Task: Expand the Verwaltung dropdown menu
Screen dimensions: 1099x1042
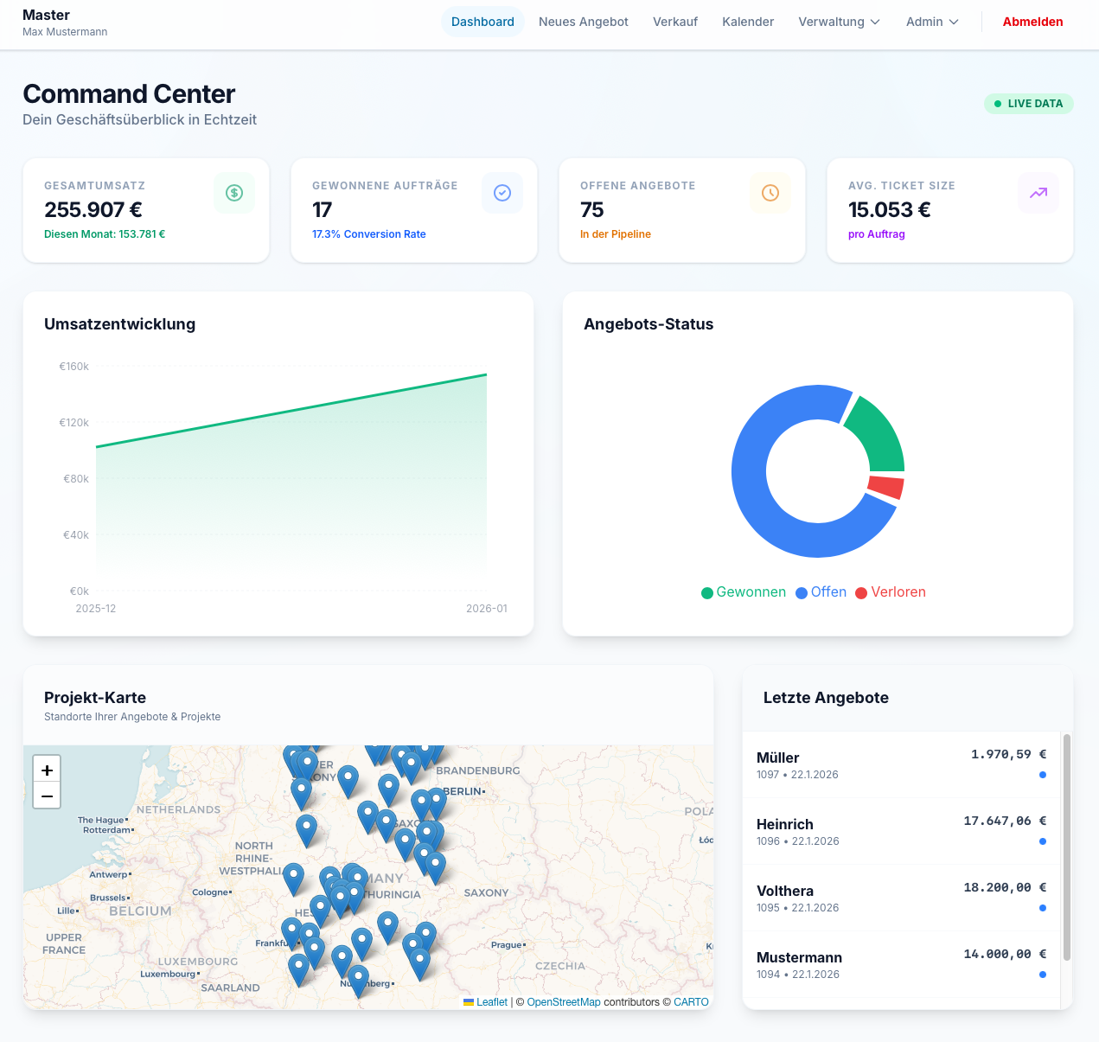Action: tap(839, 22)
